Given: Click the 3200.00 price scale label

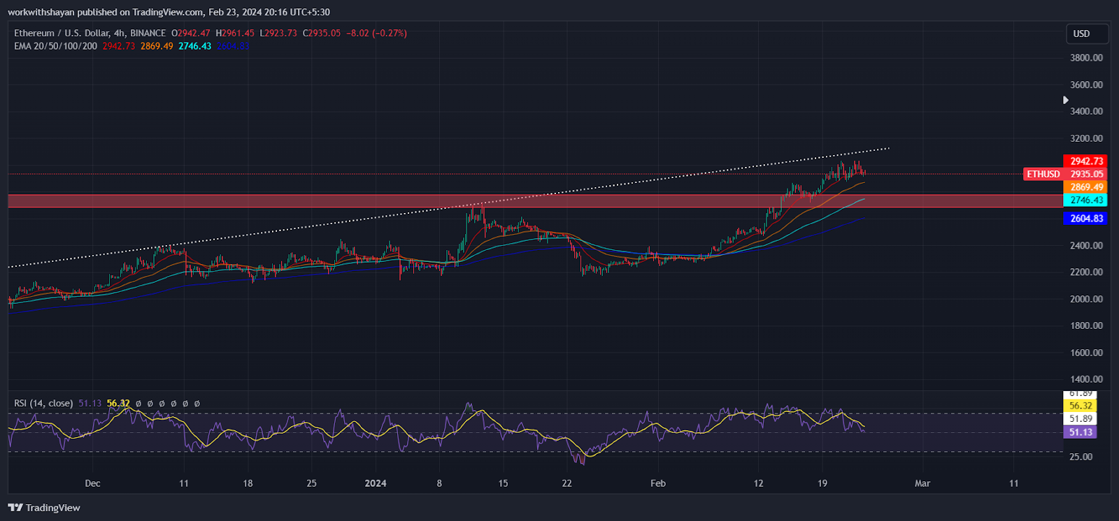Looking at the screenshot, I should 1086,138.
